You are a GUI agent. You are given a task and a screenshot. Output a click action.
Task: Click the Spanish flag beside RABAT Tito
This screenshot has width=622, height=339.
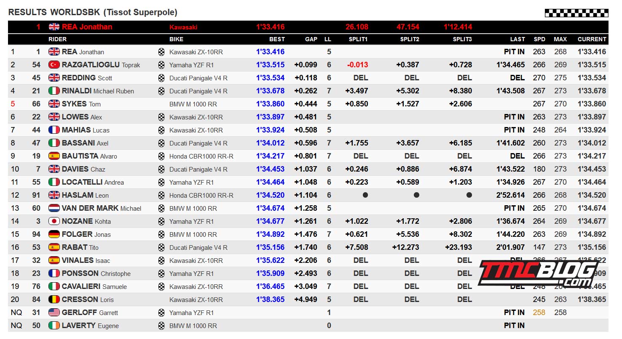point(54,247)
